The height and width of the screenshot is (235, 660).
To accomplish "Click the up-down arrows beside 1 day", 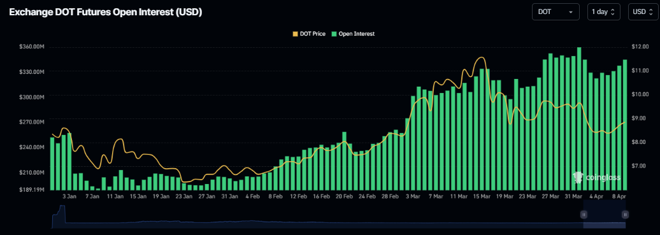I will click(x=612, y=12).
